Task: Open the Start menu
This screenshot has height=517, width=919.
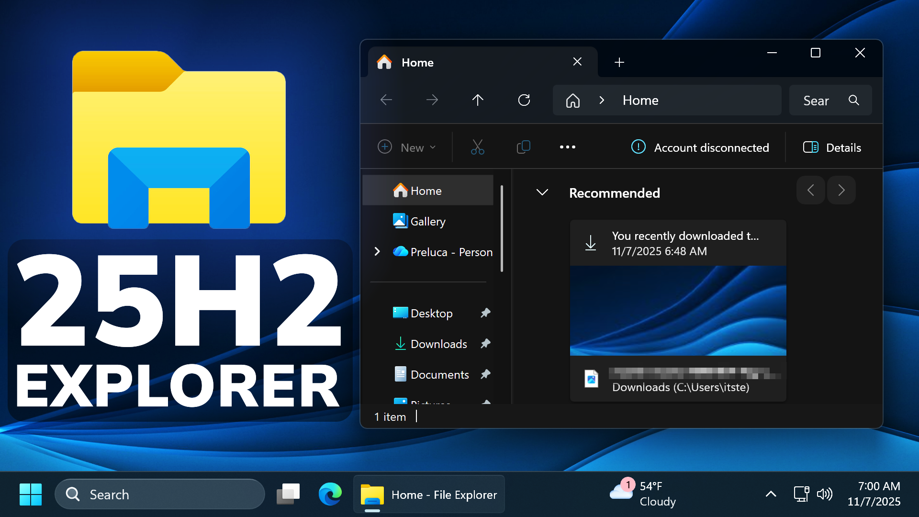Action: (30, 494)
